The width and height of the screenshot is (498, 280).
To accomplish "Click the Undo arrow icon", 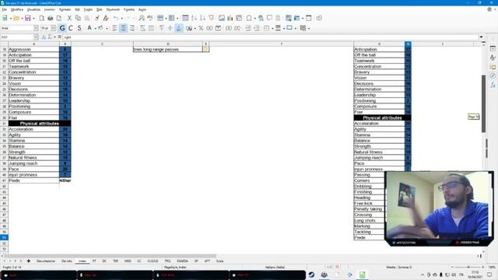I will pyautogui.click(x=116, y=18).
